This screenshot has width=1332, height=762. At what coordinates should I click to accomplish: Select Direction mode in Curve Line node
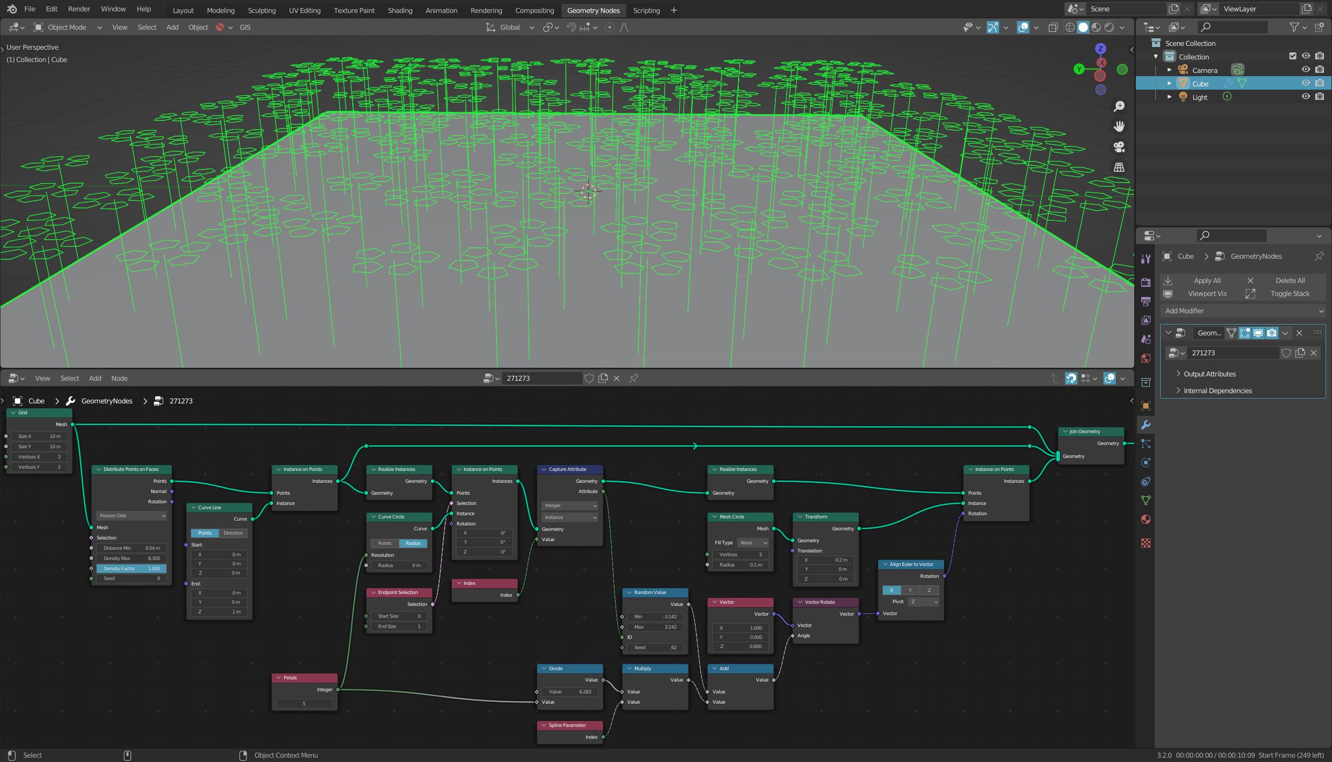click(x=233, y=533)
